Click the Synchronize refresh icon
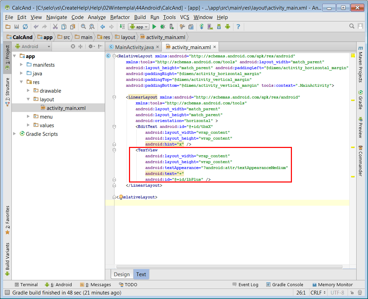Viewport: 368px width, 299px height. 25,27
